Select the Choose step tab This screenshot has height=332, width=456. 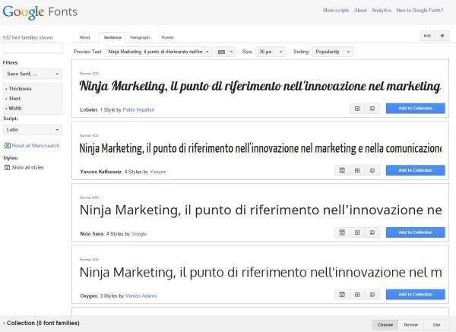click(x=385, y=324)
